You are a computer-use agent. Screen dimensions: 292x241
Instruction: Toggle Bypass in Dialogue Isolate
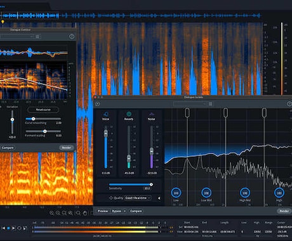coord(116,211)
